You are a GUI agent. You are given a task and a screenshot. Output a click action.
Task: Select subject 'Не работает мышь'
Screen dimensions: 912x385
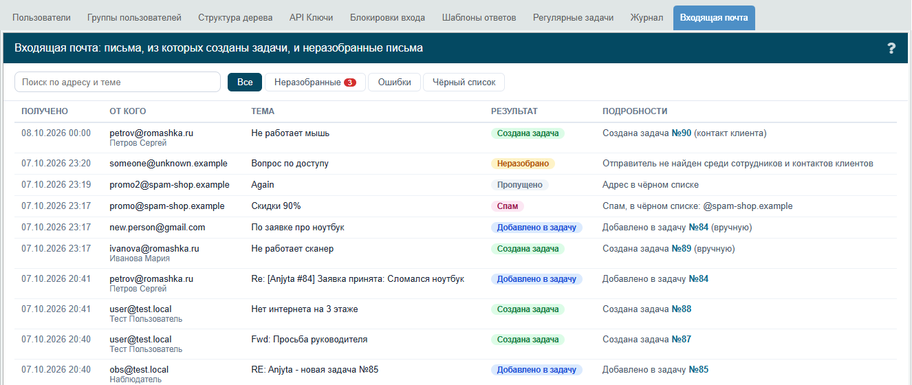pos(290,133)
